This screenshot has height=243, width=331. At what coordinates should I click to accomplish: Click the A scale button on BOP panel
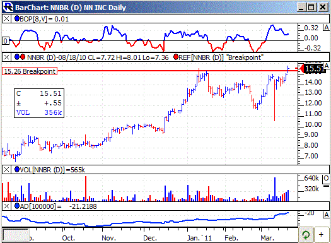tap(326, 28)
